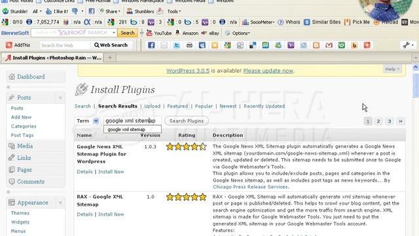Open Themes under Appearance
The height and width of the screenshot is (236, 419).
coord(20,213)
